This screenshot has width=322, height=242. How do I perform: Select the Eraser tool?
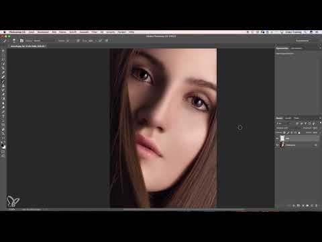(3, 94)
